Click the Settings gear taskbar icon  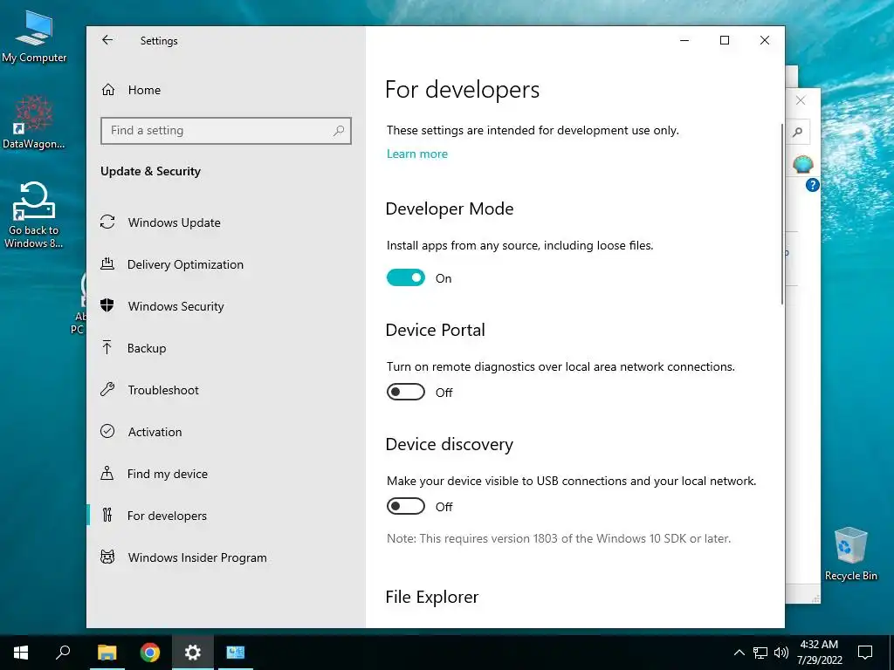[x=193, y=653]
